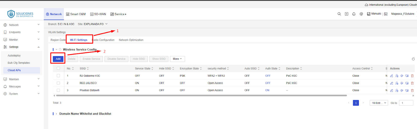Tick the select-all checkbox in table header
Screen dimensions: 417x129
[58, 68]
